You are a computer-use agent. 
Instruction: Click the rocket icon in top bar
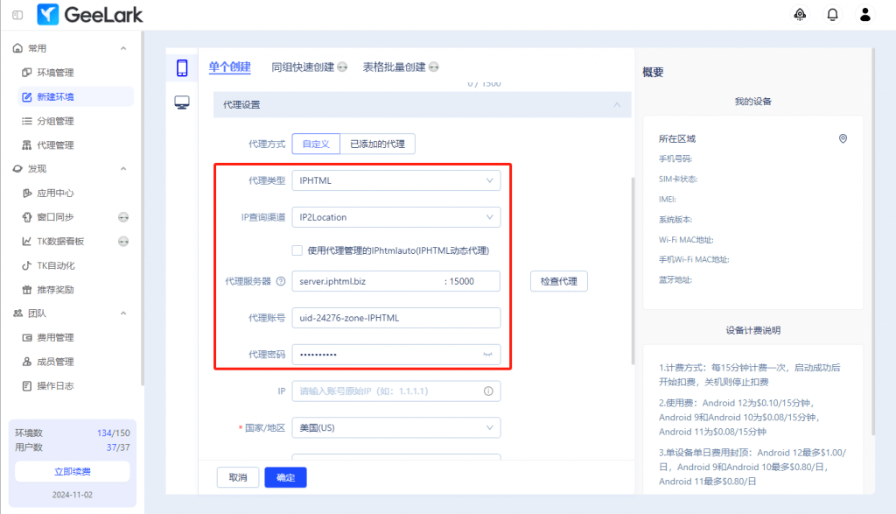tap(800, 14)
